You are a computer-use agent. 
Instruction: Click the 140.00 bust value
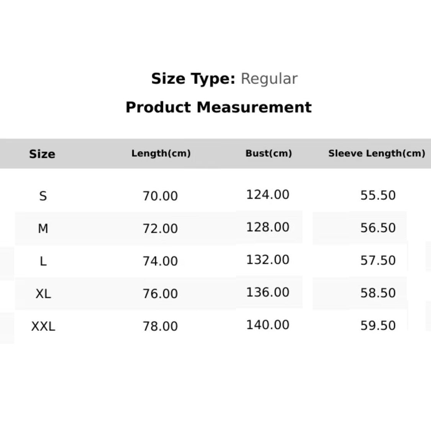point(267,325)
